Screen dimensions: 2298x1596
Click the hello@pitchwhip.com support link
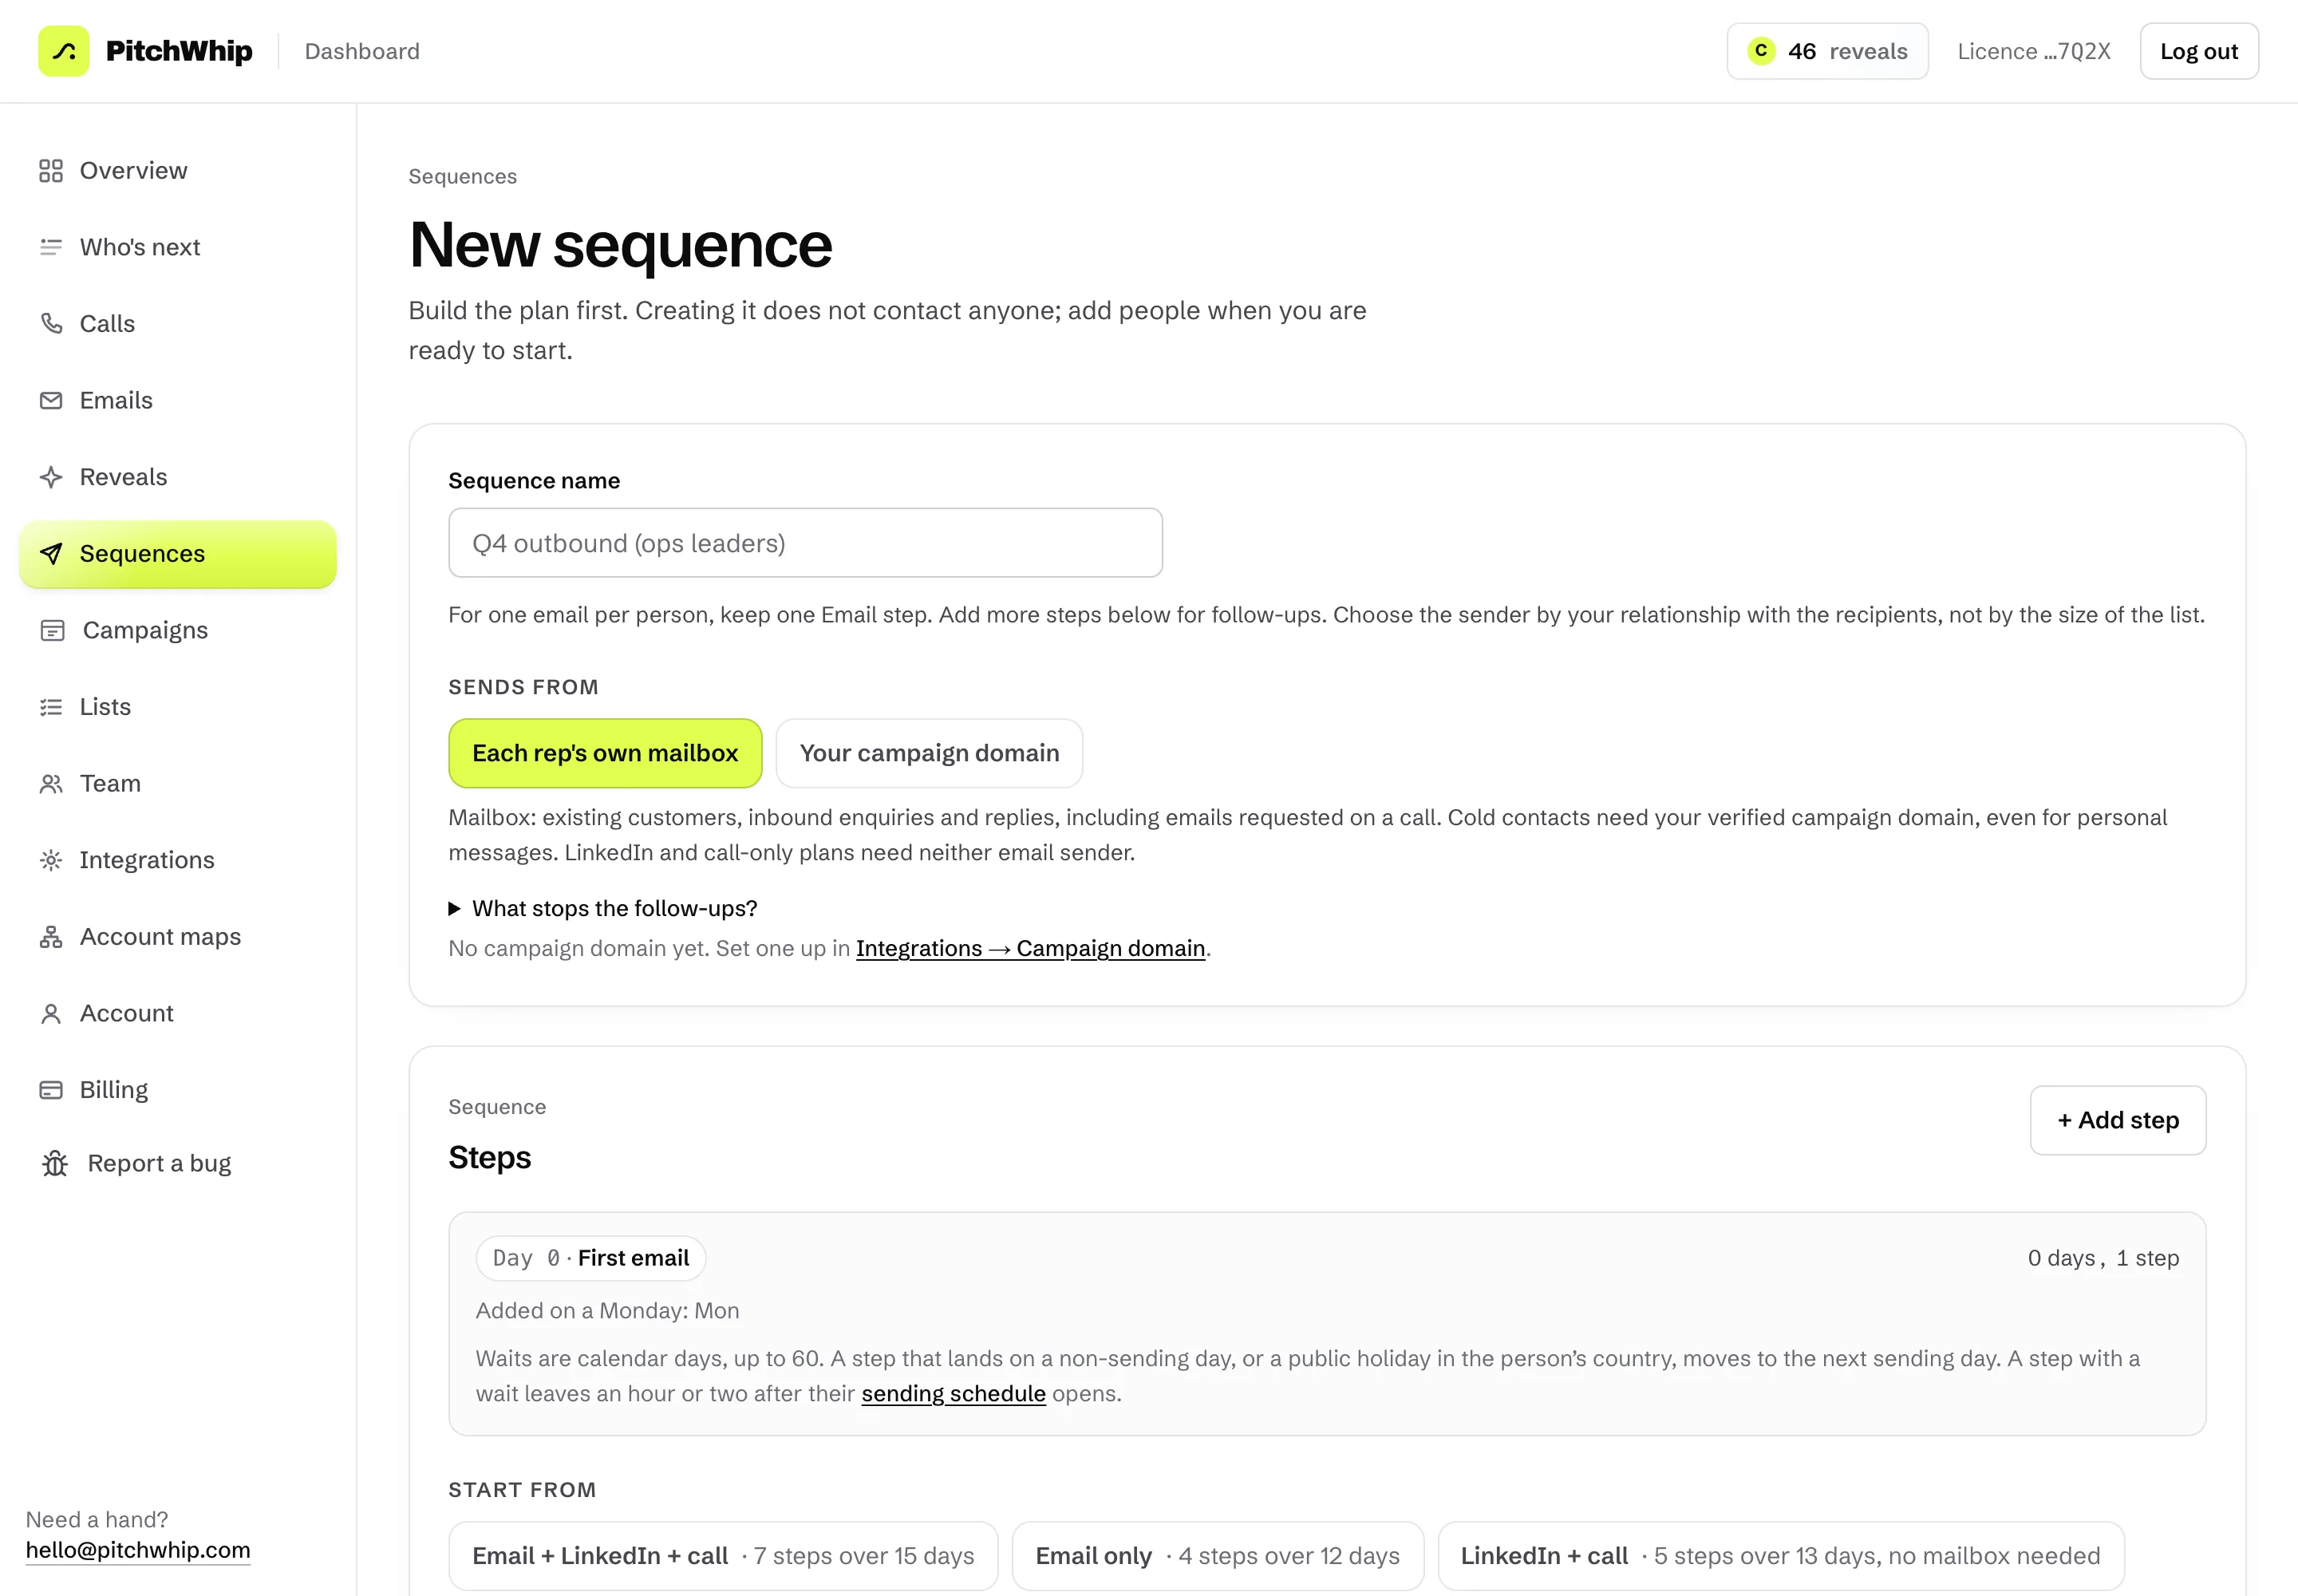[138, 1550]
